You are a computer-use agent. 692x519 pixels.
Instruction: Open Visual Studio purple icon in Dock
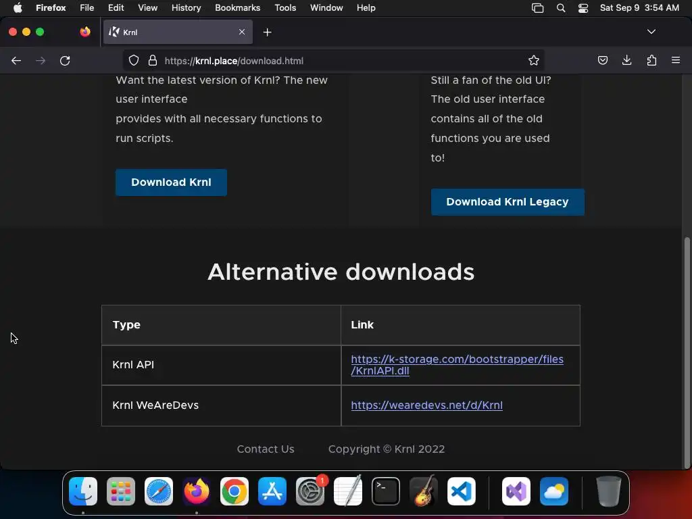pos(516,491)
